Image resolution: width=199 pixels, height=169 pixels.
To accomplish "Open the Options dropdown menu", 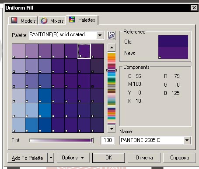I will tap(73, 158).
